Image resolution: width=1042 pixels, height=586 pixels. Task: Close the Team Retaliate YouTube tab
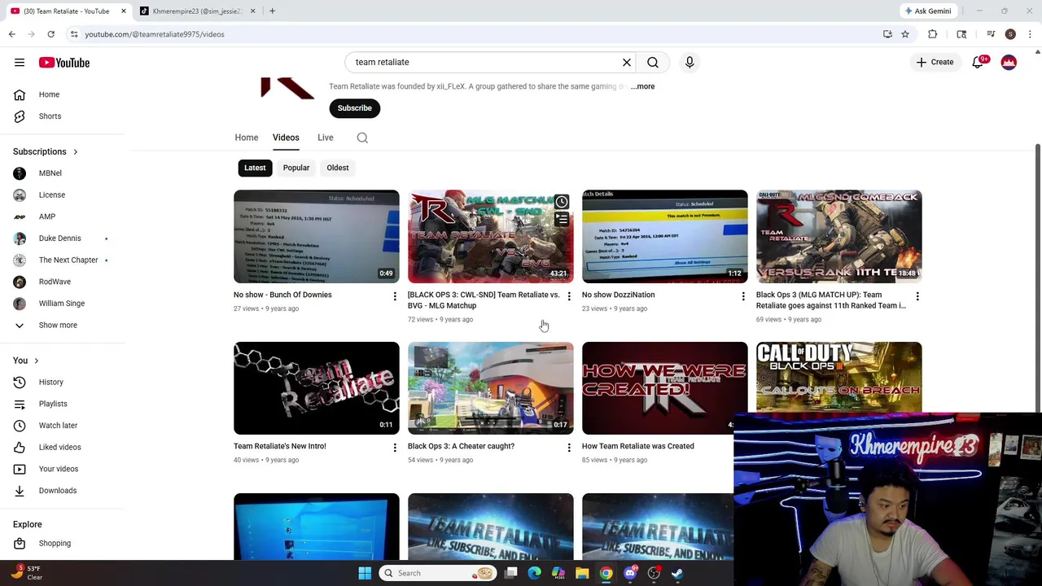(124, 11)
